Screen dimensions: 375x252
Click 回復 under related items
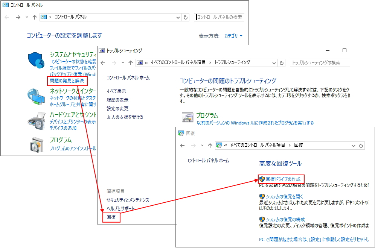coord(111,217)
